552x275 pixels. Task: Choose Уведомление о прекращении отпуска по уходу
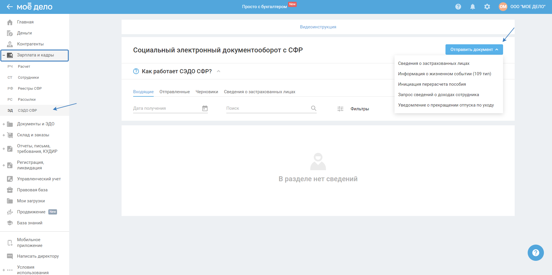(449, 105)
